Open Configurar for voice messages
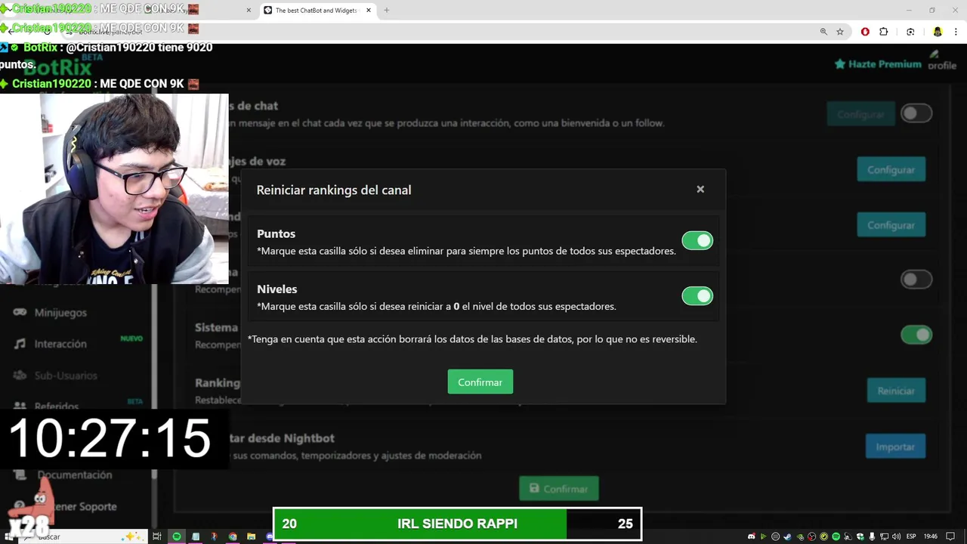Viewport: 967px width, 544px height. (891, 169)
